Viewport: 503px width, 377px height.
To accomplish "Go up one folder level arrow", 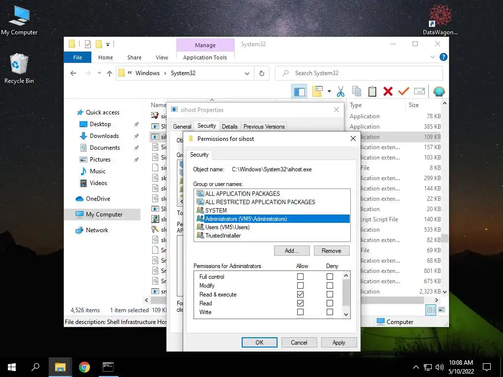I will [110, 74].
